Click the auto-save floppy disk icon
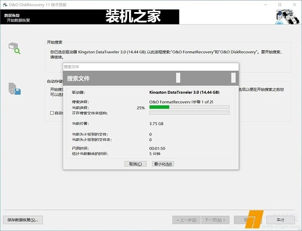Image resolution: width=302 pixels, height=231 pixels. (x=14, y=88)
